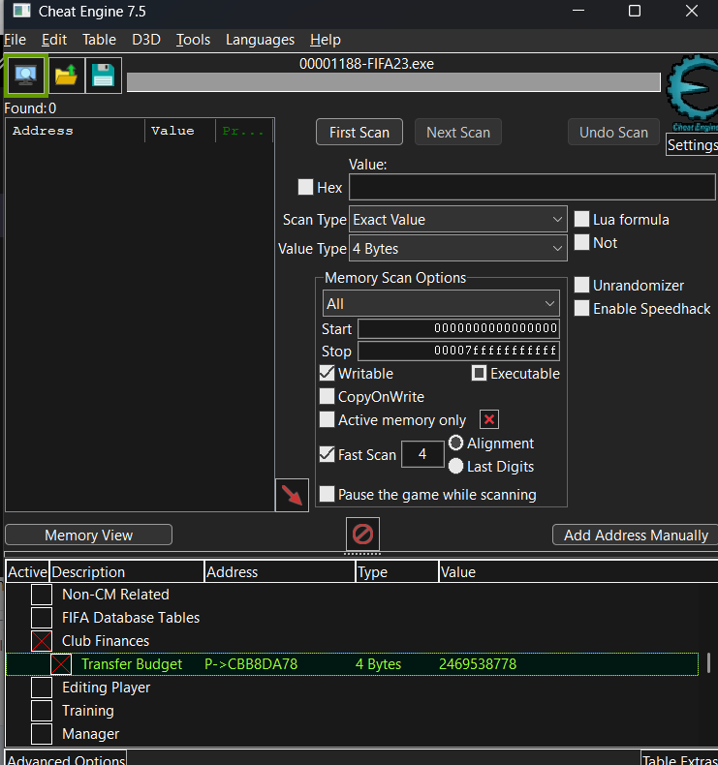This screenshot has height=765, width=718.
Task: Click the Description column header in address table
Action: (126, 571)
